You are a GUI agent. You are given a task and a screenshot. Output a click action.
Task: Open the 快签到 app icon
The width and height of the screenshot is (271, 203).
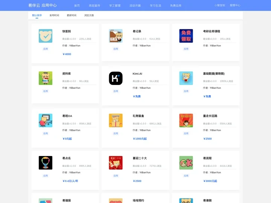(46, 36)
